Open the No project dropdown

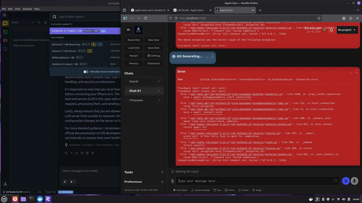click(x=347, y=30)
